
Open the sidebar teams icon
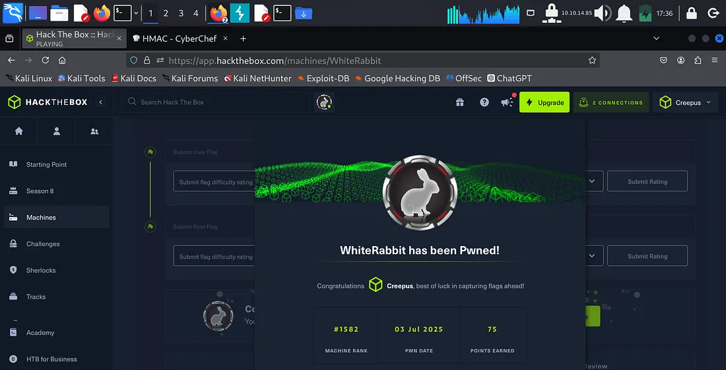[94, 131]
